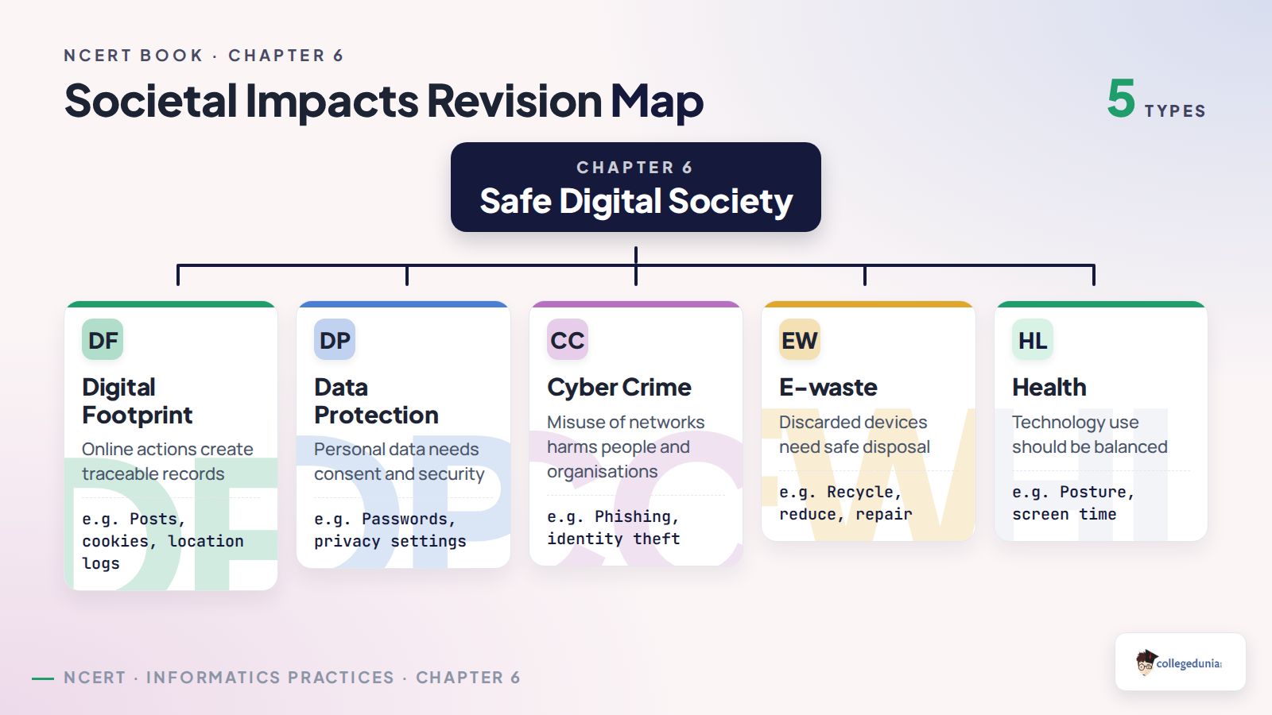Click 'CHAPTER 6' label inside dark box

pos(634,168)
